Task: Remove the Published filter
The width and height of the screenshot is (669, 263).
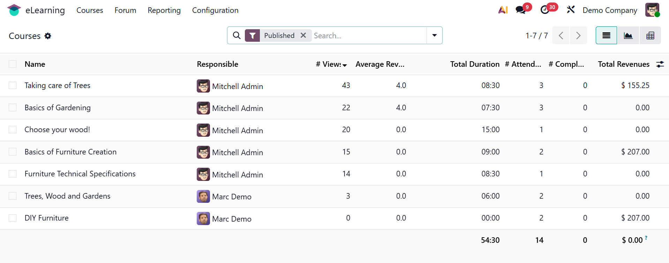Action: tap(303, 35)
